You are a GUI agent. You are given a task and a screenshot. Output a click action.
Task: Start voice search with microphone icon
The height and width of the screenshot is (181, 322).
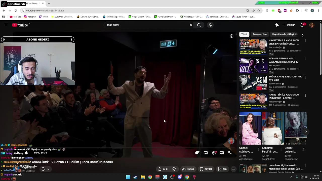210,25
